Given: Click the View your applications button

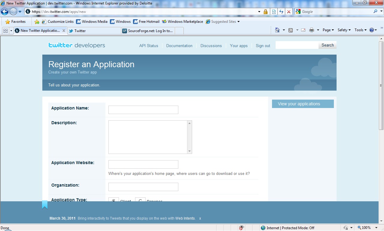Looking at the screenshot, I should [x=303, y=104].
